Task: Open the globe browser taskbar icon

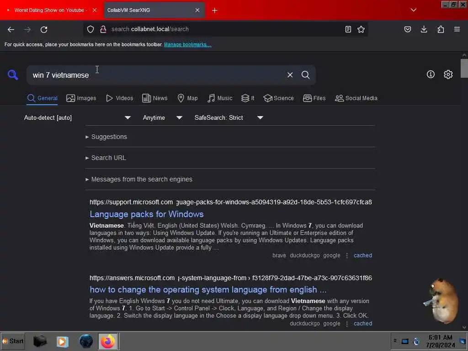Action: coord(86,341)
